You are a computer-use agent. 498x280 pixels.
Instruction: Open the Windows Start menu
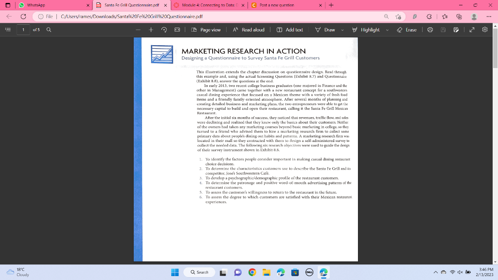[x=175, y=272]
